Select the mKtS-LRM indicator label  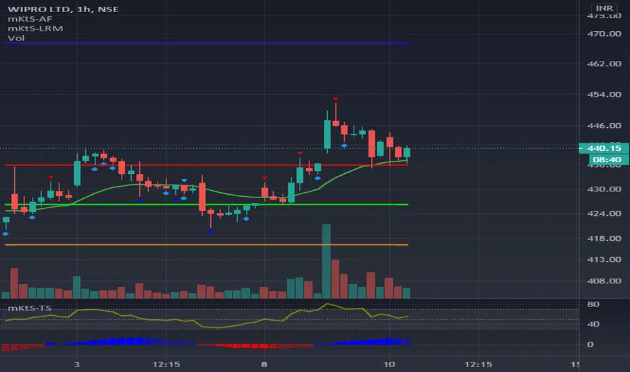tap(35, 28)
